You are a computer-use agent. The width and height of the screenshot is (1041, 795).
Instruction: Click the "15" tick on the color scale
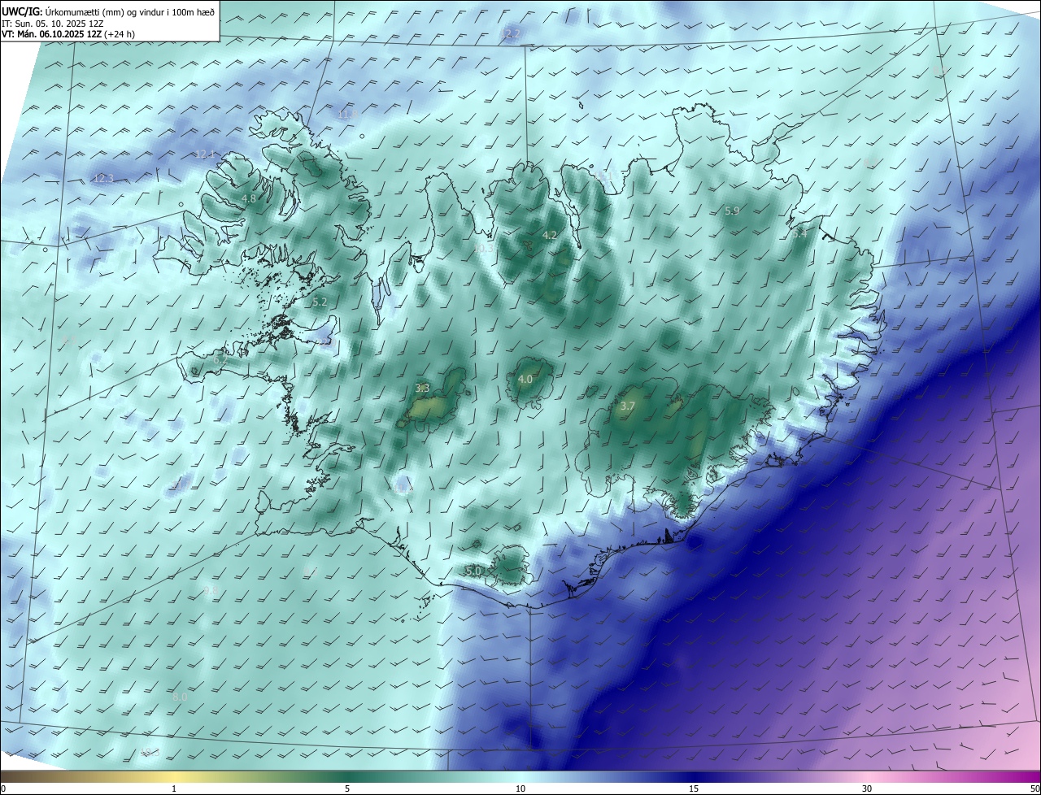[x=694, y=788]
